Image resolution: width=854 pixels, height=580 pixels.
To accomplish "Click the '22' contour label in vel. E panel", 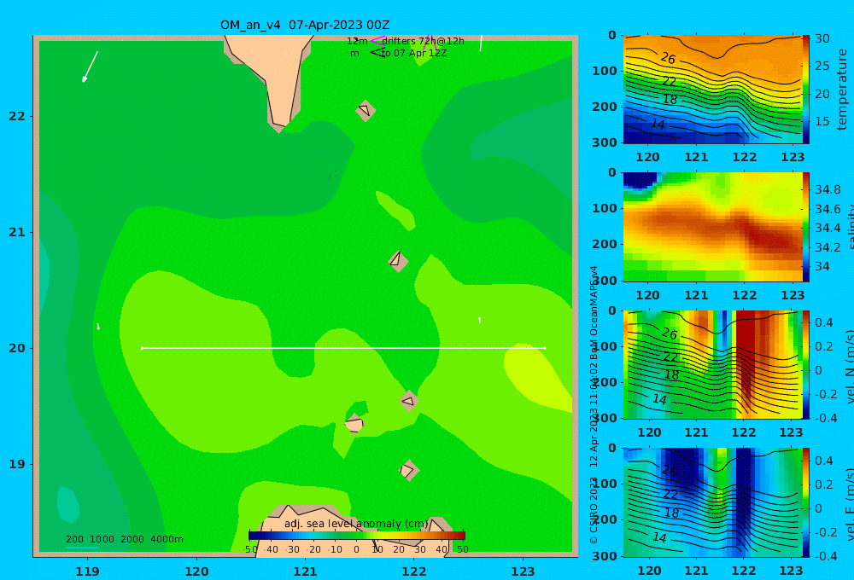I will pos(670,495).
